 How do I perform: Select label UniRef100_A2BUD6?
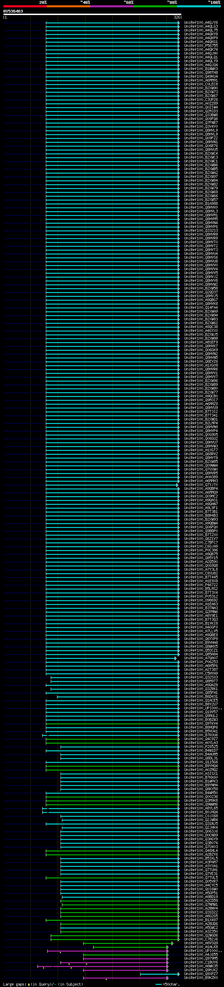(x=201, y=924)
